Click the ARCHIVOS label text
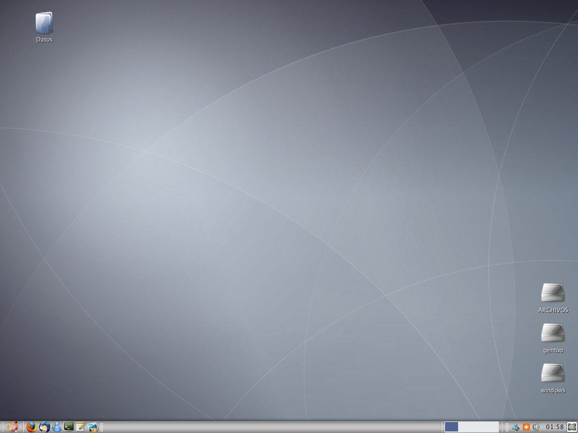 tap(553, 310)
